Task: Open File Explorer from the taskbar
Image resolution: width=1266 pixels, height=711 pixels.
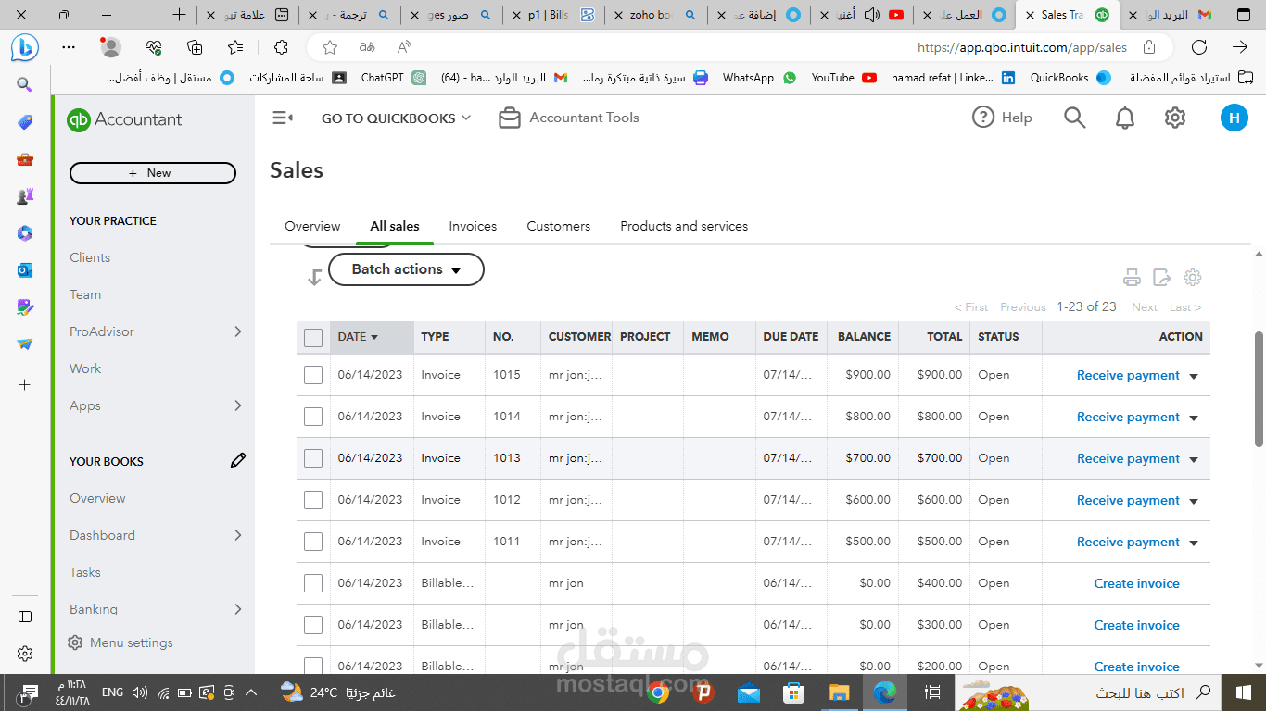Action: tap(839, 692)
